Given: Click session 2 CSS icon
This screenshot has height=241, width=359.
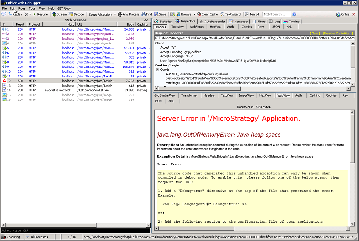Looking at the screenshot, I should tap(4, 34).
